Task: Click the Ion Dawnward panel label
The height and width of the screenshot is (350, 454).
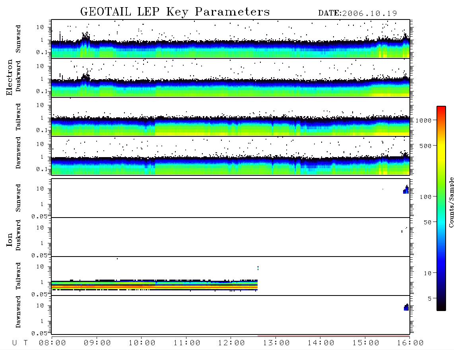Action: 18,312
